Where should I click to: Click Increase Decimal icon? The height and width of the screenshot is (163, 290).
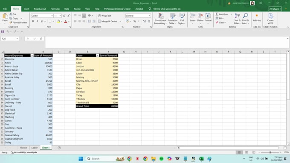tap(144, 21)
